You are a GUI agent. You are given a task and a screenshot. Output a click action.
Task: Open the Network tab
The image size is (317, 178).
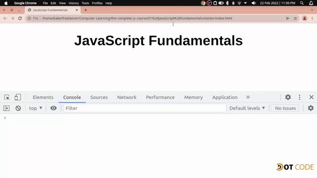(x=127, y=97)
